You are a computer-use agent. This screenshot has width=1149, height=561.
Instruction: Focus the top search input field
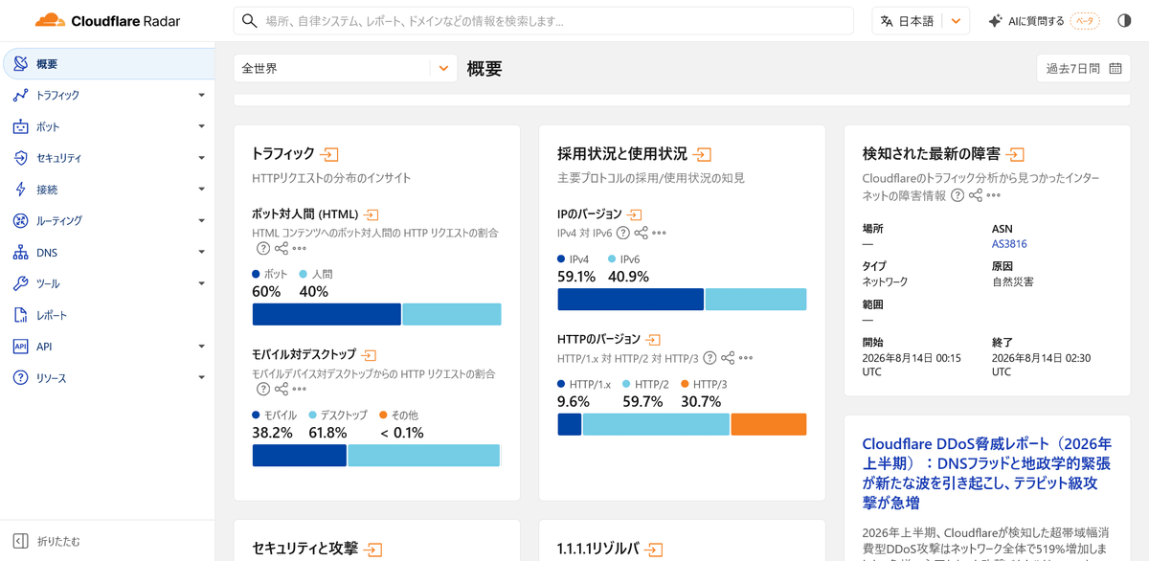543,21
